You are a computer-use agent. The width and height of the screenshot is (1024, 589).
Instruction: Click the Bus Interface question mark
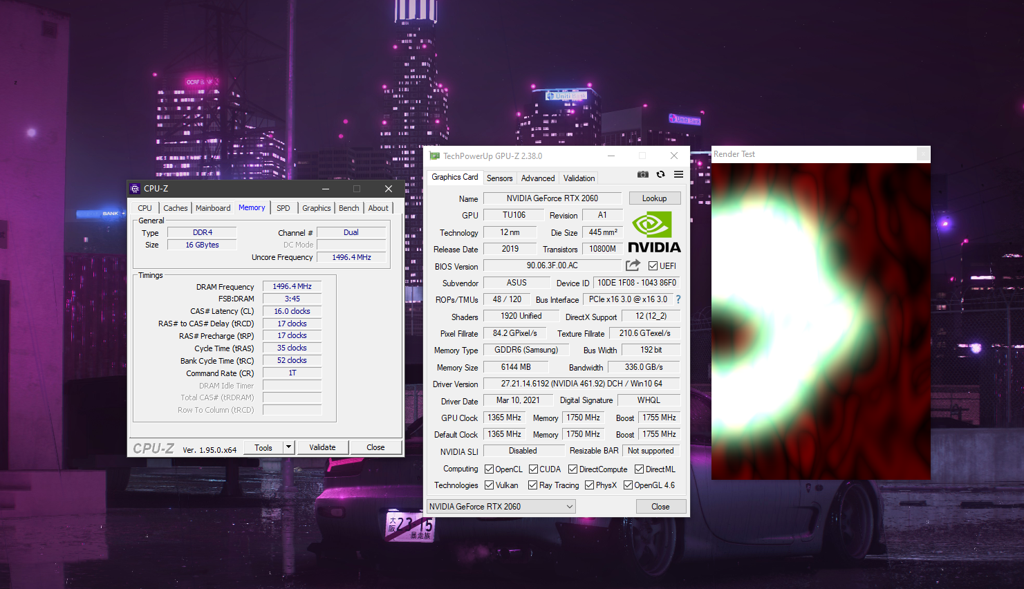pyautogui.click(x=678, y=299)
